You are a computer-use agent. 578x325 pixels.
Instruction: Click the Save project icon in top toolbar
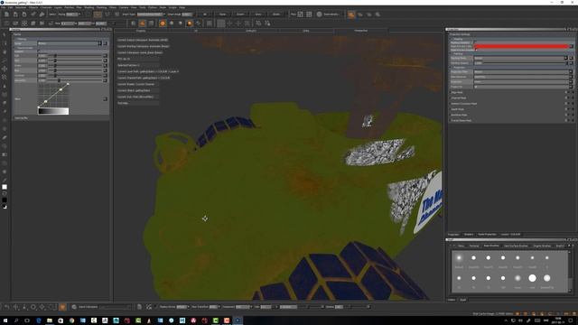point(24,14)
